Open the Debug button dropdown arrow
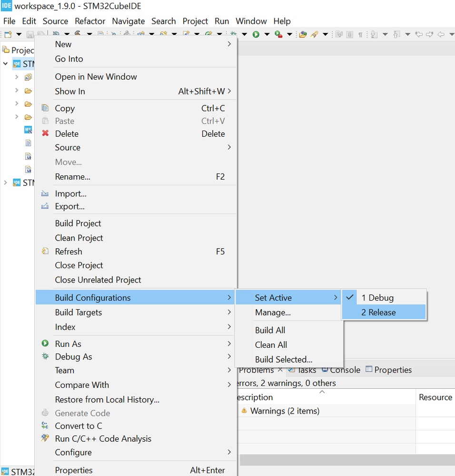The image size is (455, 476). [244, 34]
